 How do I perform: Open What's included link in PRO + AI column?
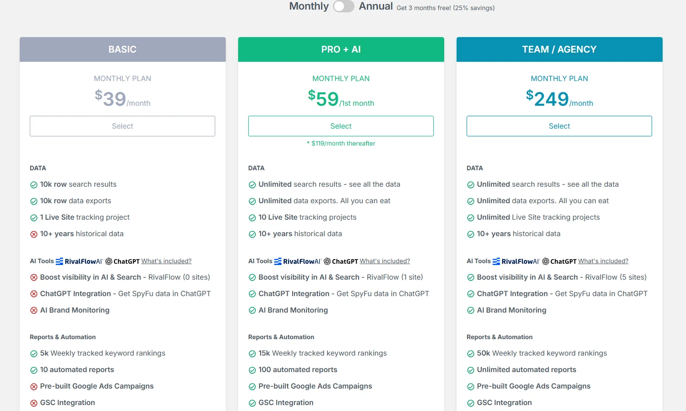coord(385,261)
